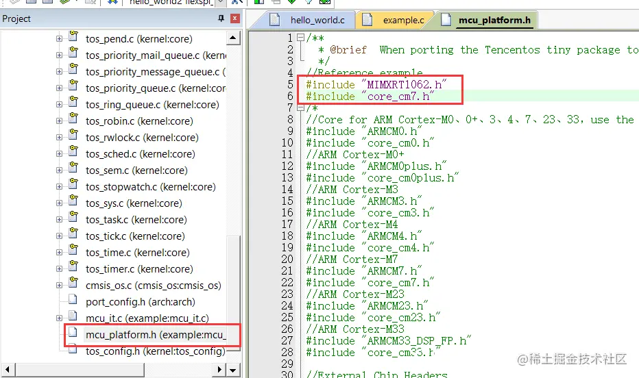Click line 19 core_cm4.h include
Viewport: 639px width, 378px height.
[370, 248]
